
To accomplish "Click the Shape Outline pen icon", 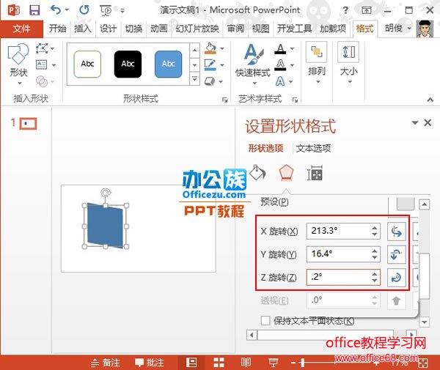I will pos(210,64).
